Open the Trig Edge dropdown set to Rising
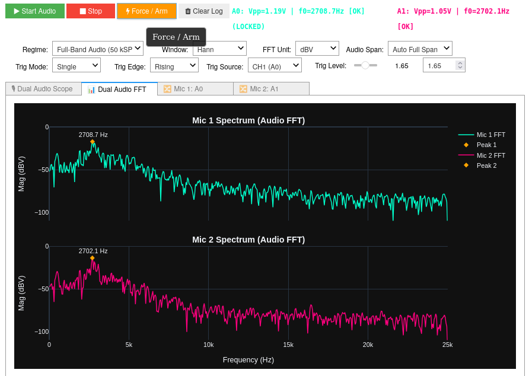The width and height of the screenshot is (529, 376). click(174, 65)
